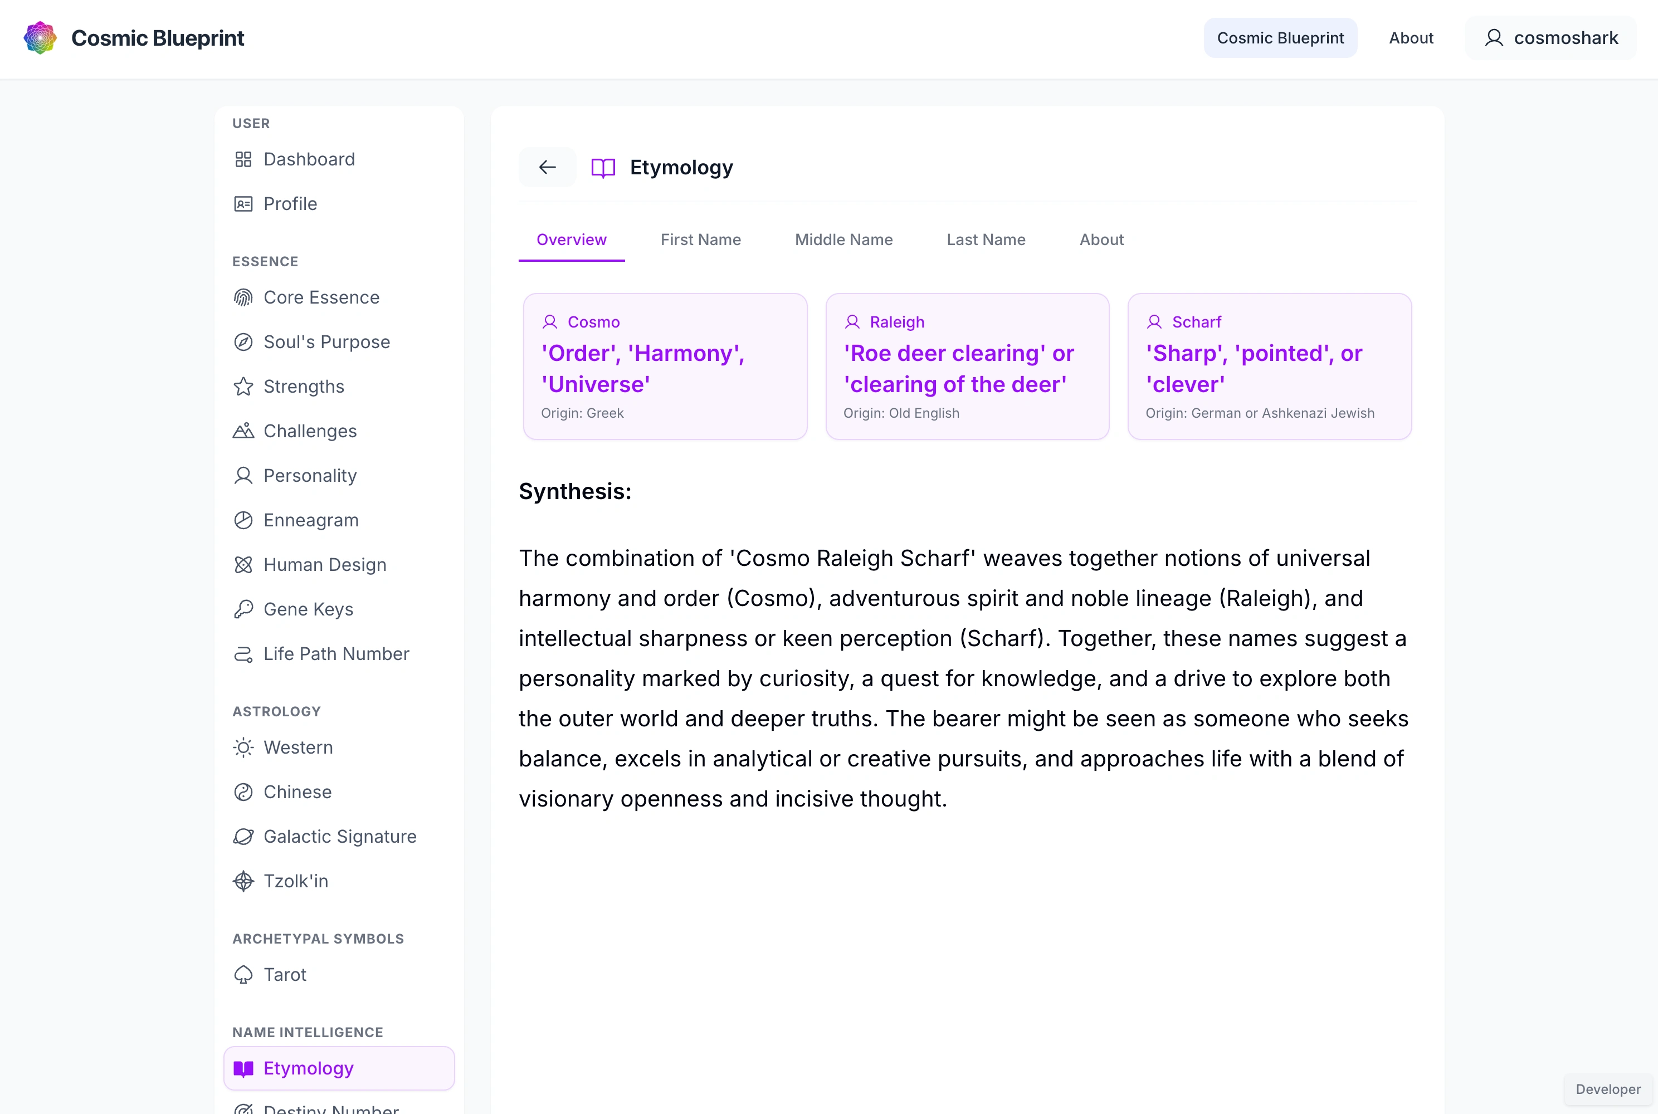Open the Personality section
The image size is (1658, 1114).
(x=339, y=475)
